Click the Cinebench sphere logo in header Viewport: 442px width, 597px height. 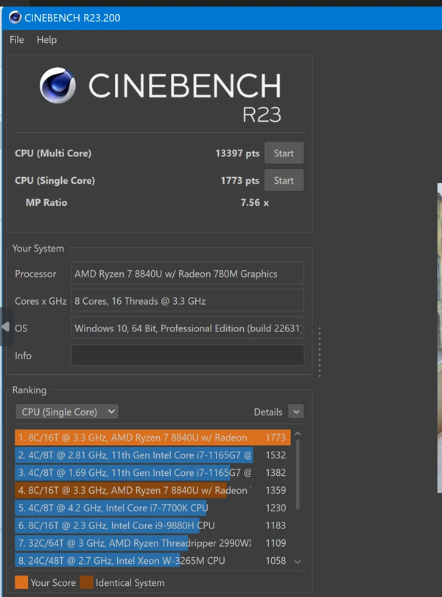pyautogui.click(x=57, y=86)
